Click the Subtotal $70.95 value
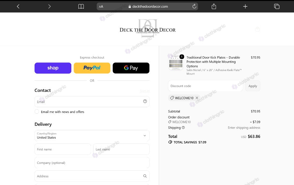 [x=255, y=111]
